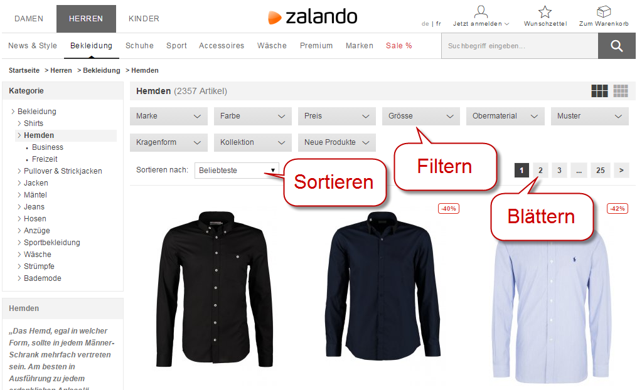Viewport: 642px width, 390px height.
Task: Open the black shirt product thumbnail
Action: point(215,289)
